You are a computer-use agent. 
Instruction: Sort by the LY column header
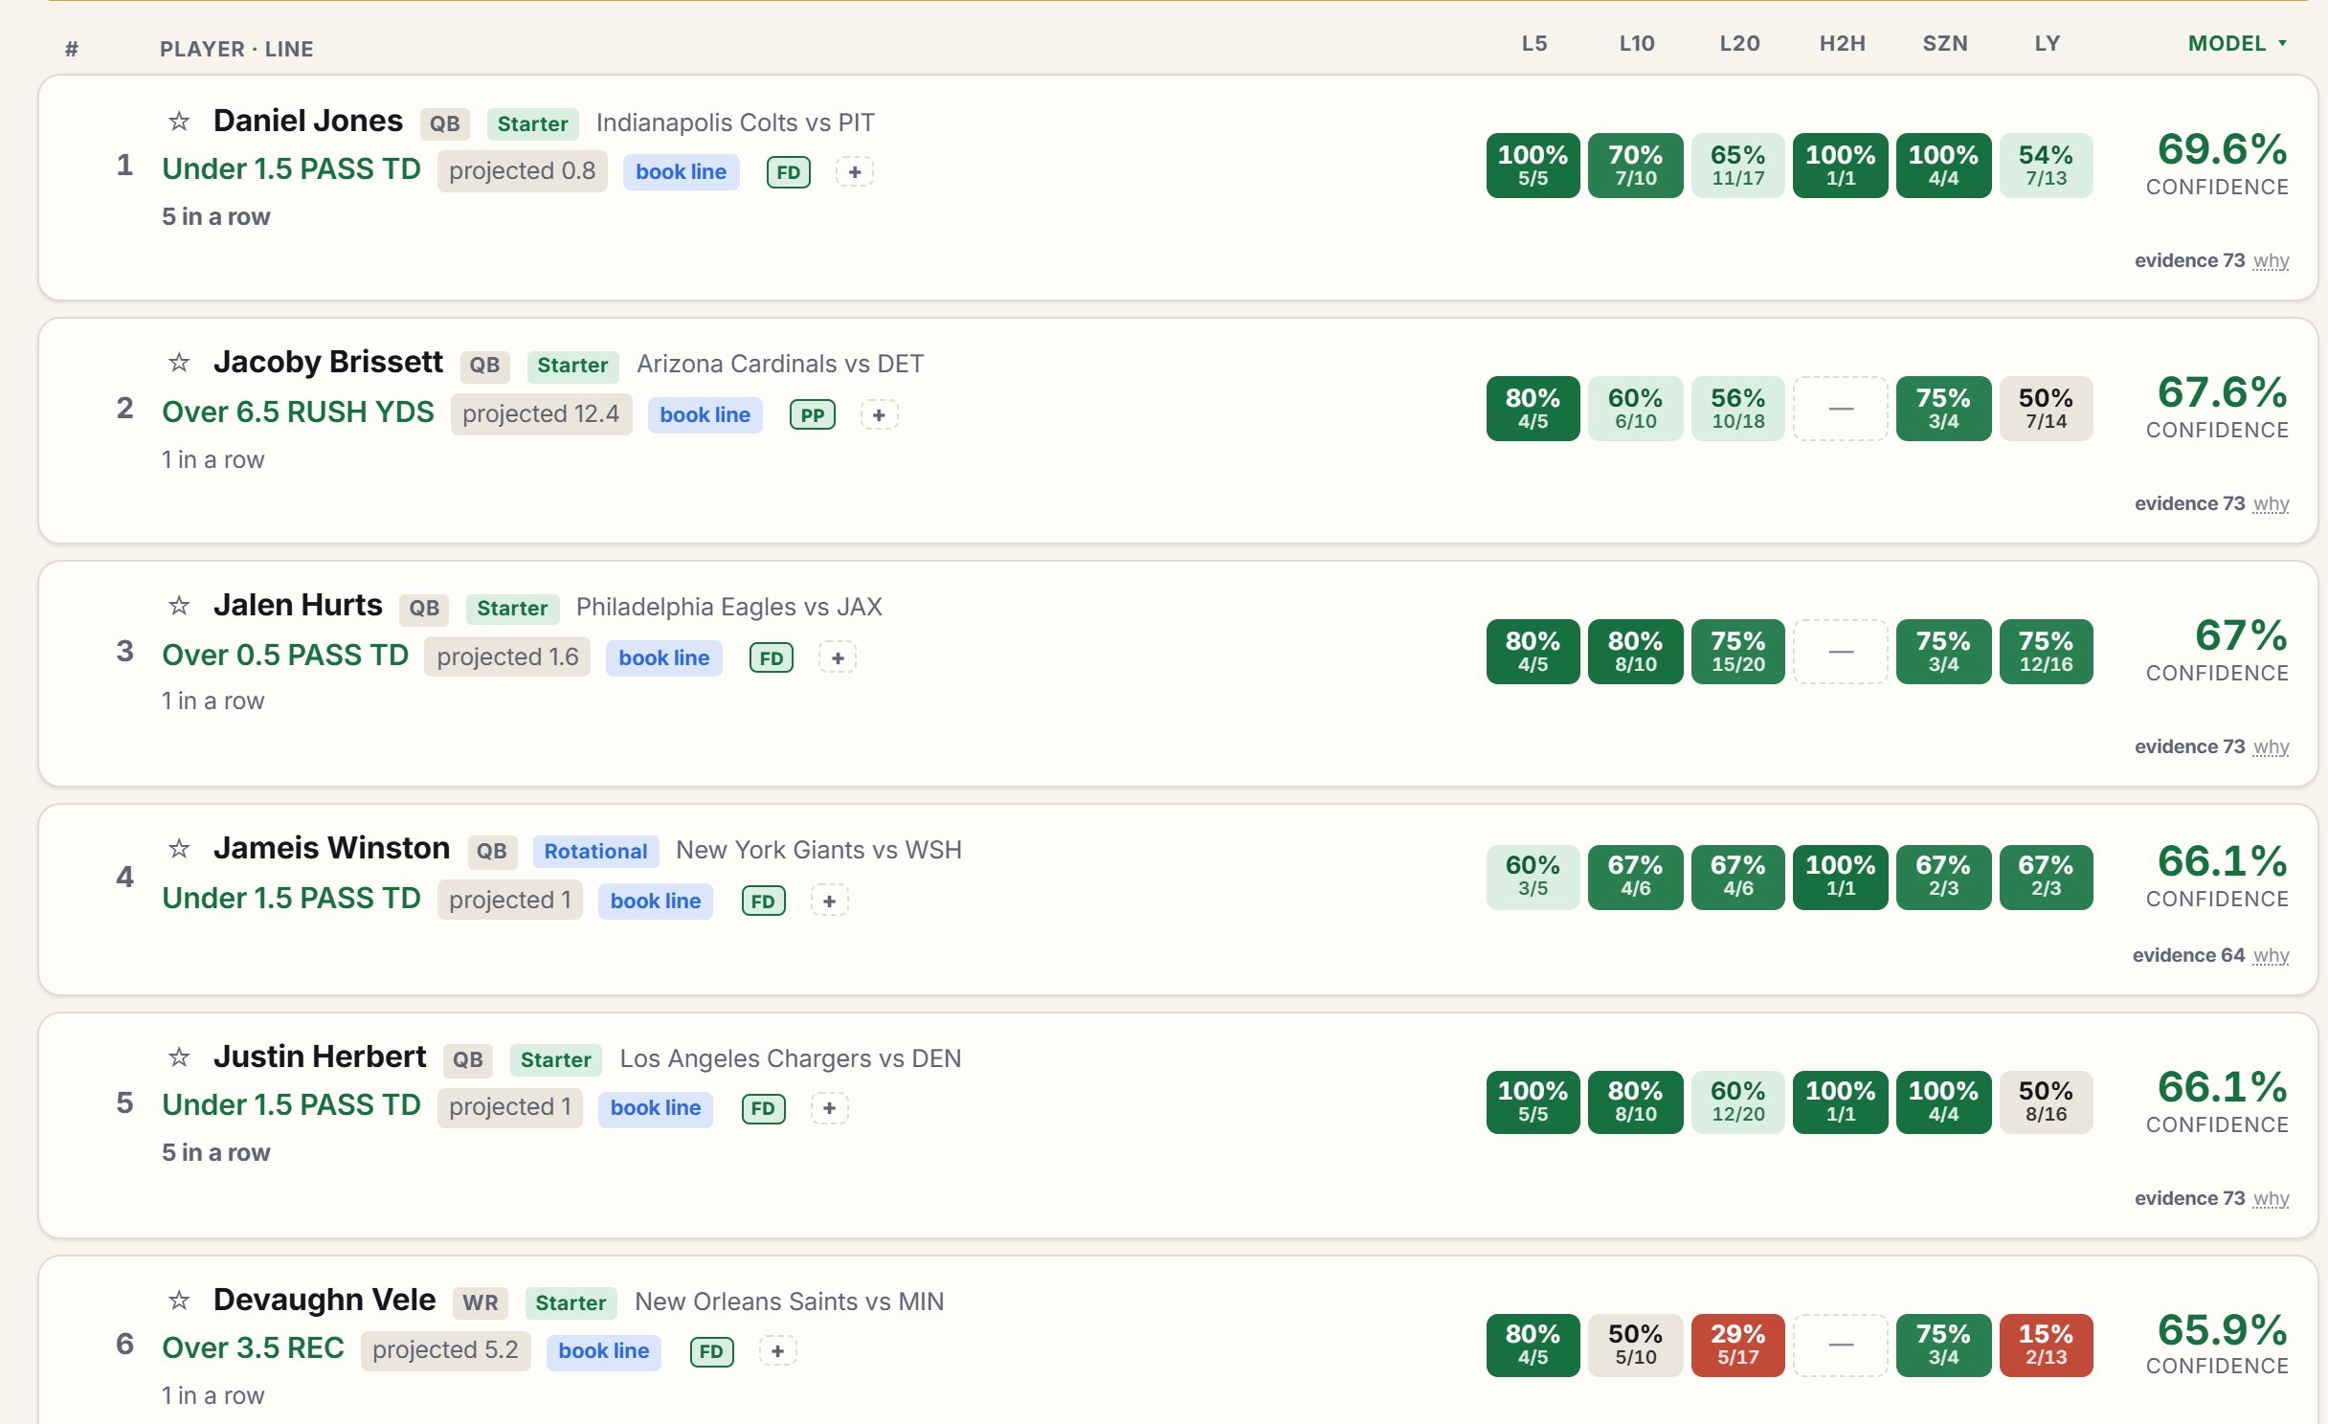click(x=2047, y=43)
